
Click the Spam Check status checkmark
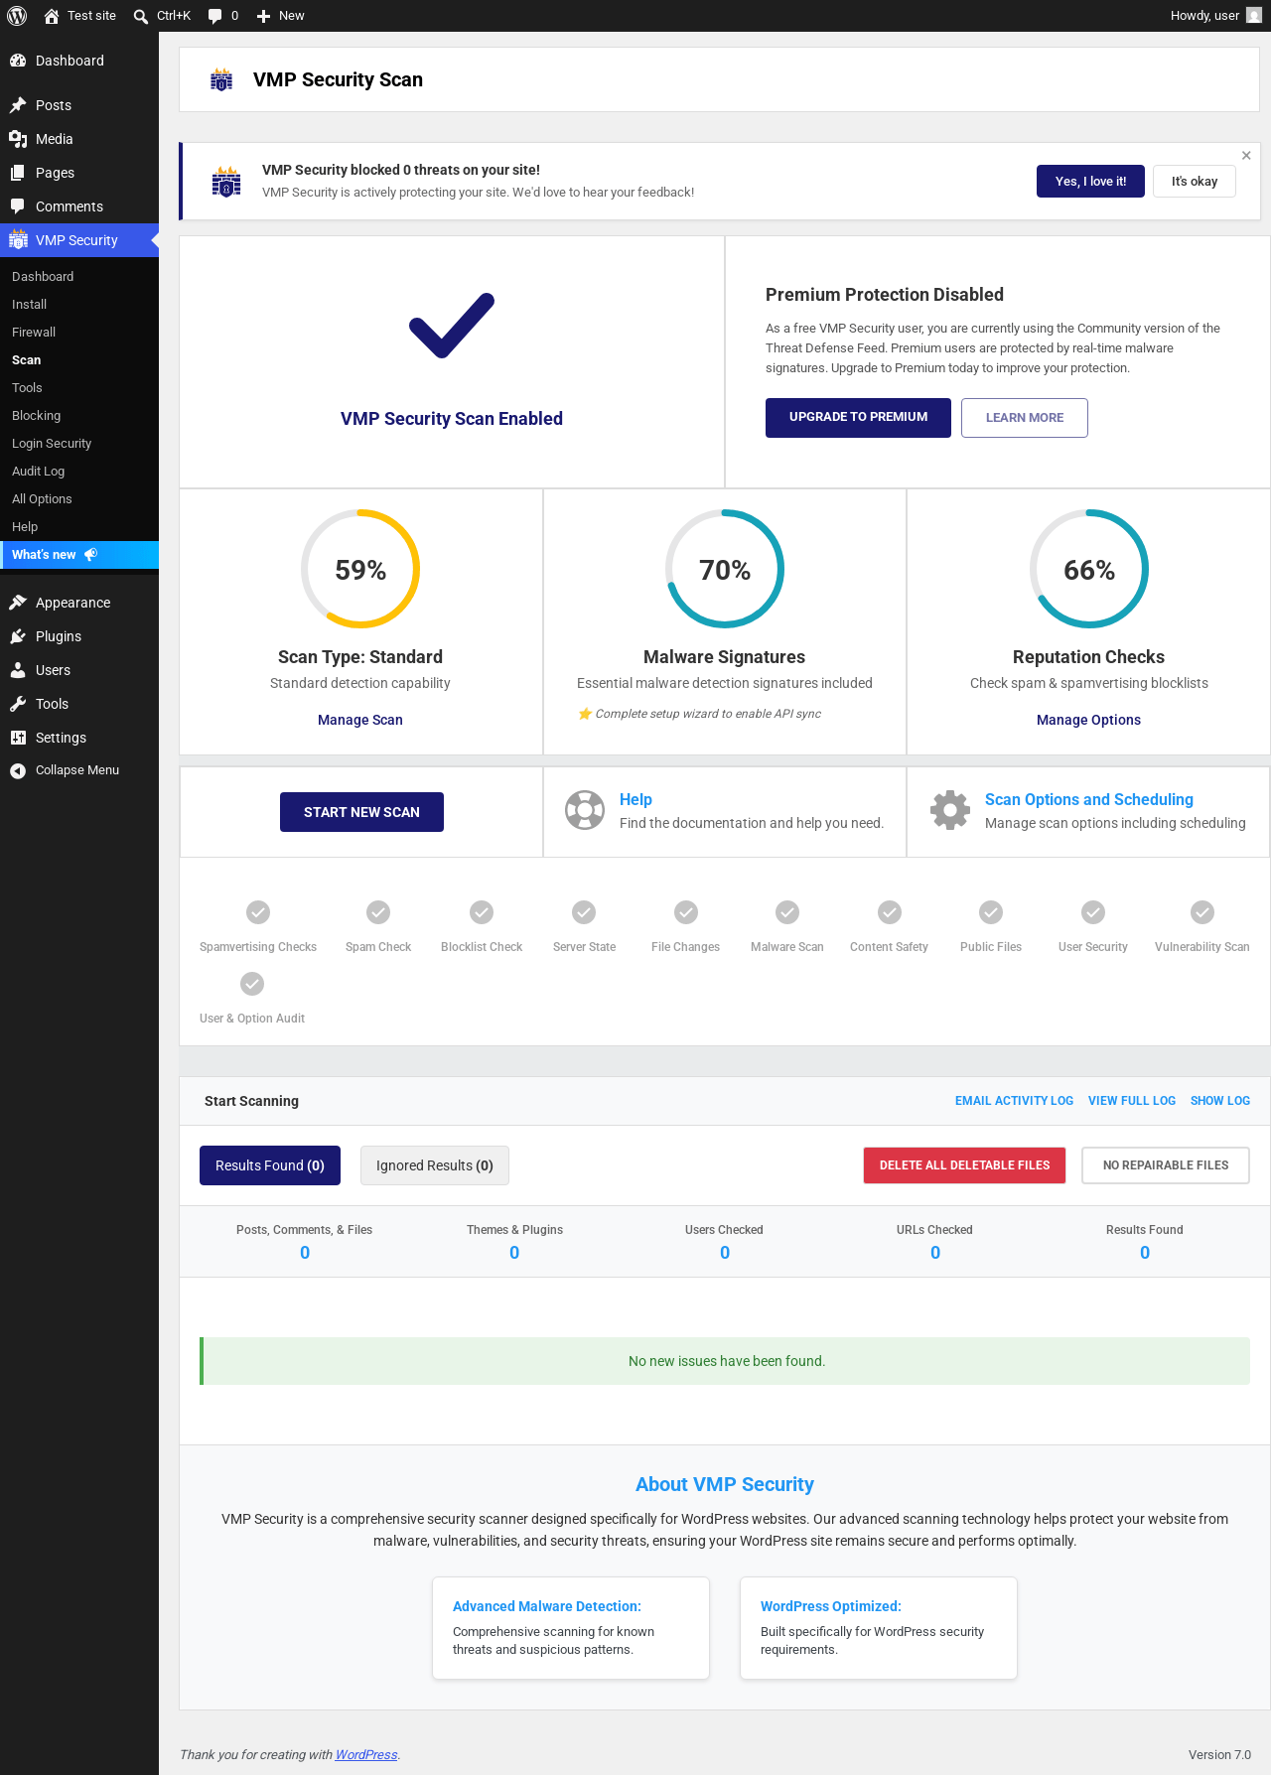click(378, 912)
